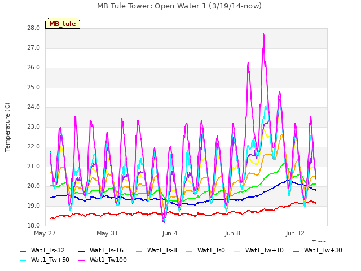Select the Wat1_Ts-32 legend label
This screenshot has height=271, width=361.
click(48, 251)
